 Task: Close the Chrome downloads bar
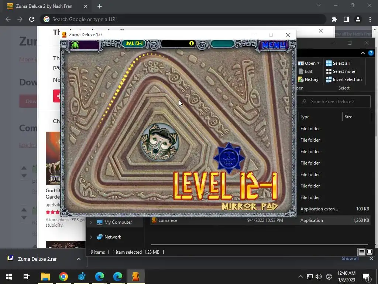(371, 258)
